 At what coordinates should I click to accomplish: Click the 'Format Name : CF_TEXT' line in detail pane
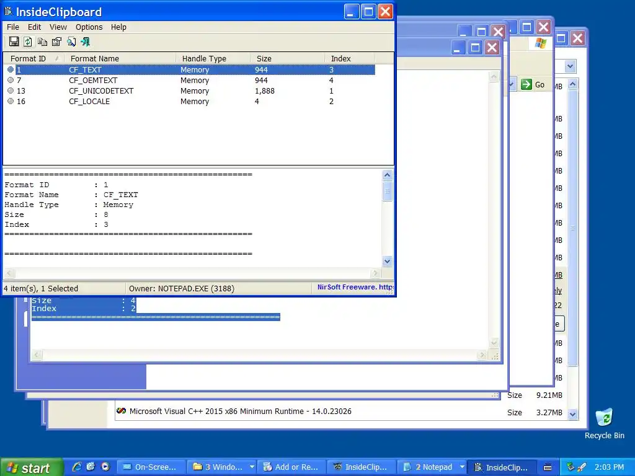tap(71, 195)
